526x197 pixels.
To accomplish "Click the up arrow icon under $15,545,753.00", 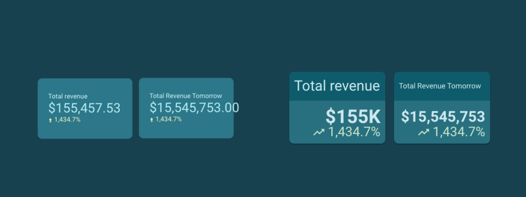I will click(152, 120).
